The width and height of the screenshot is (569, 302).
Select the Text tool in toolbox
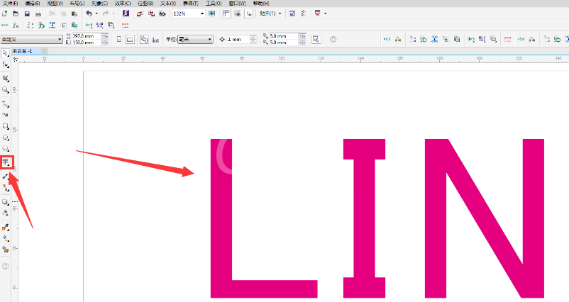click(6, 162)
